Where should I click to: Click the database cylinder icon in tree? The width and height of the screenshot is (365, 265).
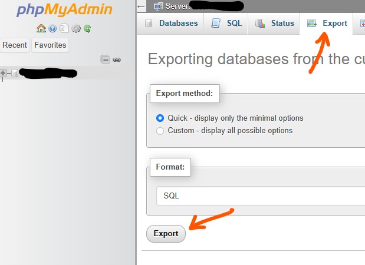tap(15, 73)
